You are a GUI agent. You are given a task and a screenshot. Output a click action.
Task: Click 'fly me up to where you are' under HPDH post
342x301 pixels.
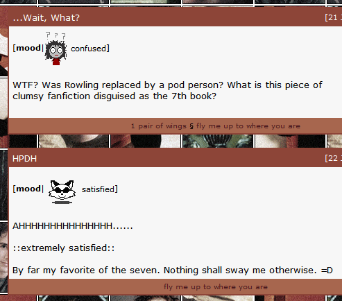216,287
